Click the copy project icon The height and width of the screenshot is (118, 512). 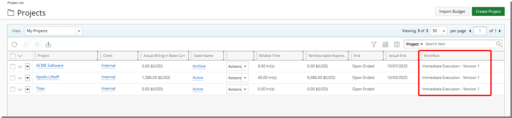pos(26,45)
